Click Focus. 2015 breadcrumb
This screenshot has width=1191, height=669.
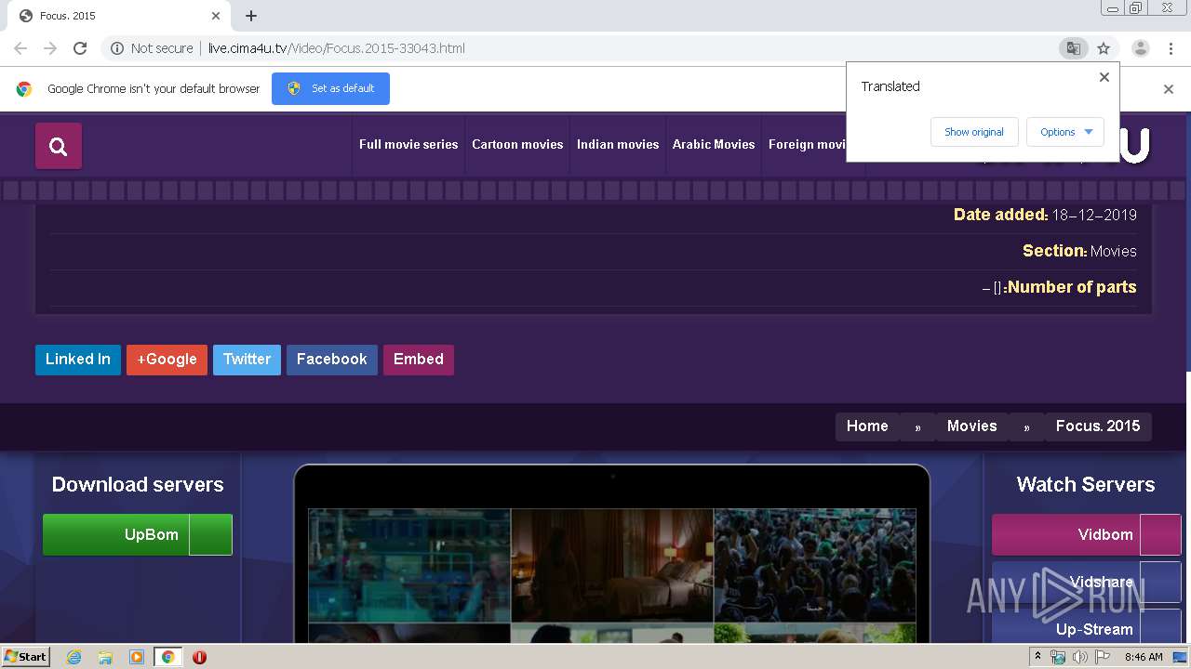click(1098, 426)
